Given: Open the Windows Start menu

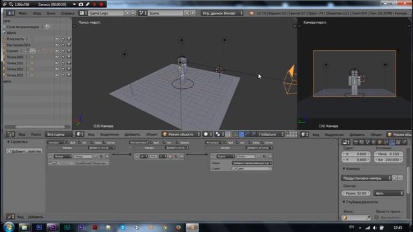Looking at the screenshot, I should [x=9, y=227].
